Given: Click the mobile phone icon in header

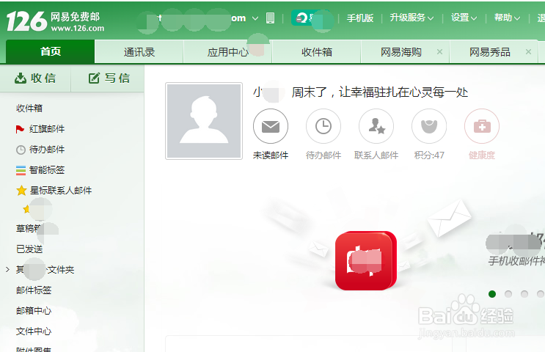Looking at the screenshot, I should coord(270,18).
